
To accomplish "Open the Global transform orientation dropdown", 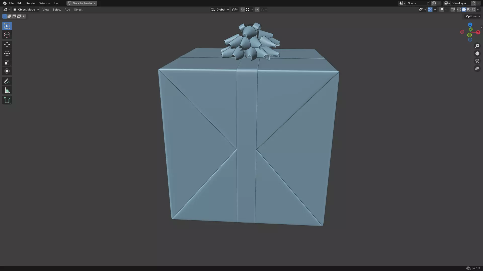I will (220, 10).
